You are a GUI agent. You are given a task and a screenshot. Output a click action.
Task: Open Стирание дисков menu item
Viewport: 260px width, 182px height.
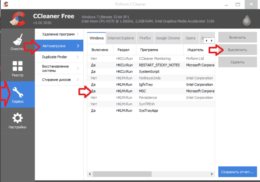pyautogui.click(x=59, y=80)
